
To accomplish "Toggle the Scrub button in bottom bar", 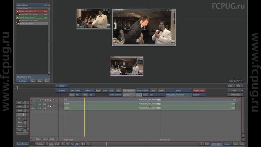I will point(57,144).
